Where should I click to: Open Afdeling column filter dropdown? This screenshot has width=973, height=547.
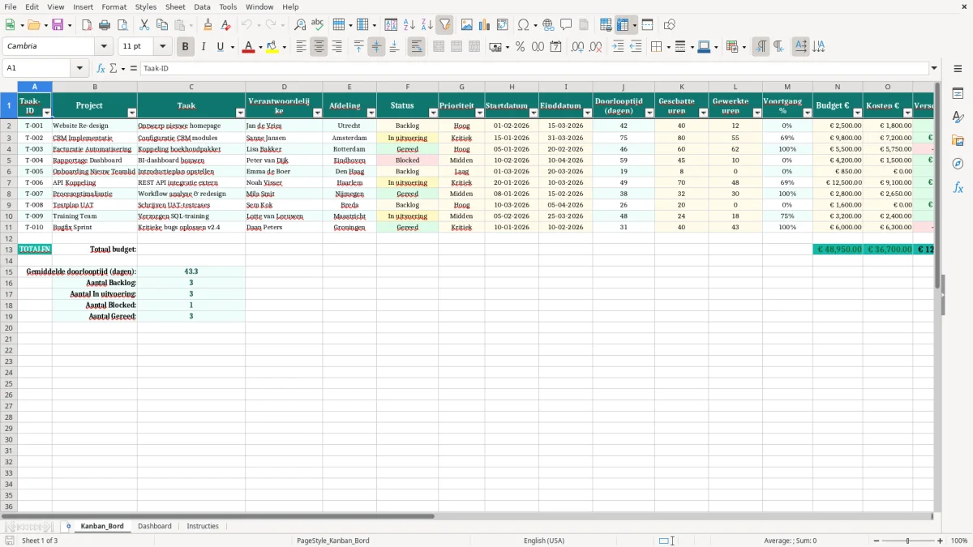[x=371, y=113]
